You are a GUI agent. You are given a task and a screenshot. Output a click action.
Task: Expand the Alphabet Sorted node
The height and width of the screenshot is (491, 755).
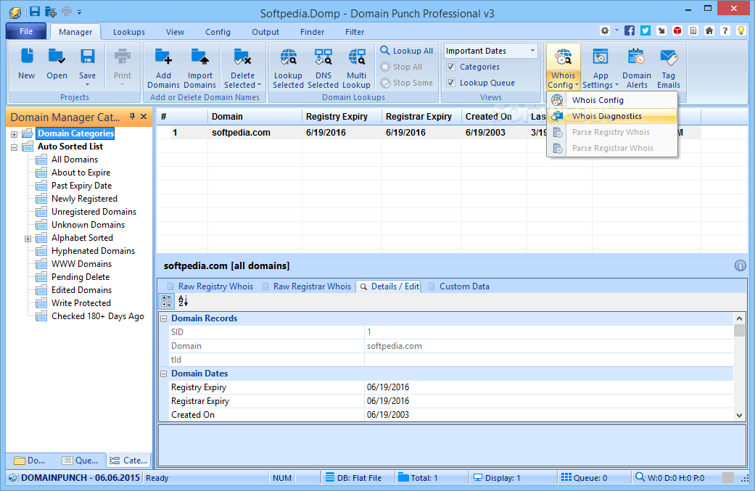pyautogui.click(x=28, y=239)
